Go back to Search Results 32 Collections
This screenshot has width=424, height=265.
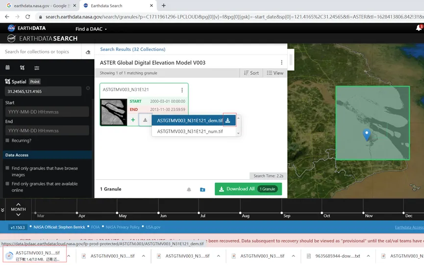pyautogui.click(x=132, y=49)
